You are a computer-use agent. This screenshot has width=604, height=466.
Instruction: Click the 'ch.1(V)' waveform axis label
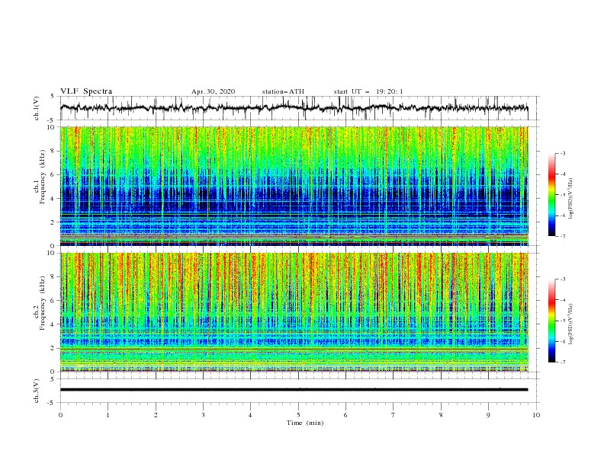pyautogui.click(x=37, y=108)
